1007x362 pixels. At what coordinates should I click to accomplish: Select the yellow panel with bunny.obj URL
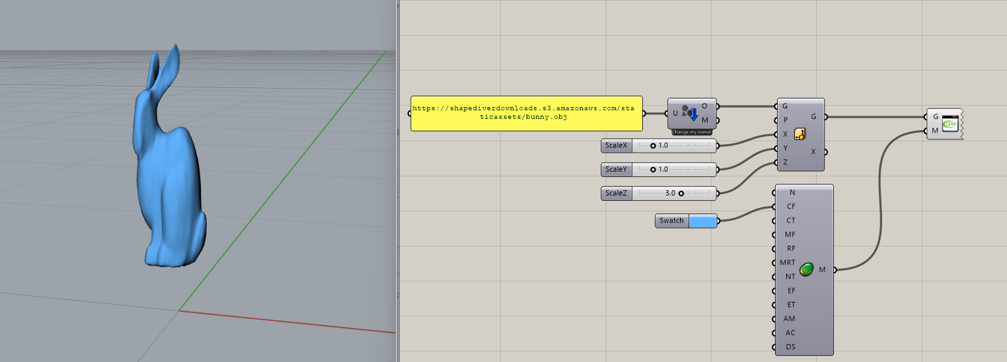point(526,112)
